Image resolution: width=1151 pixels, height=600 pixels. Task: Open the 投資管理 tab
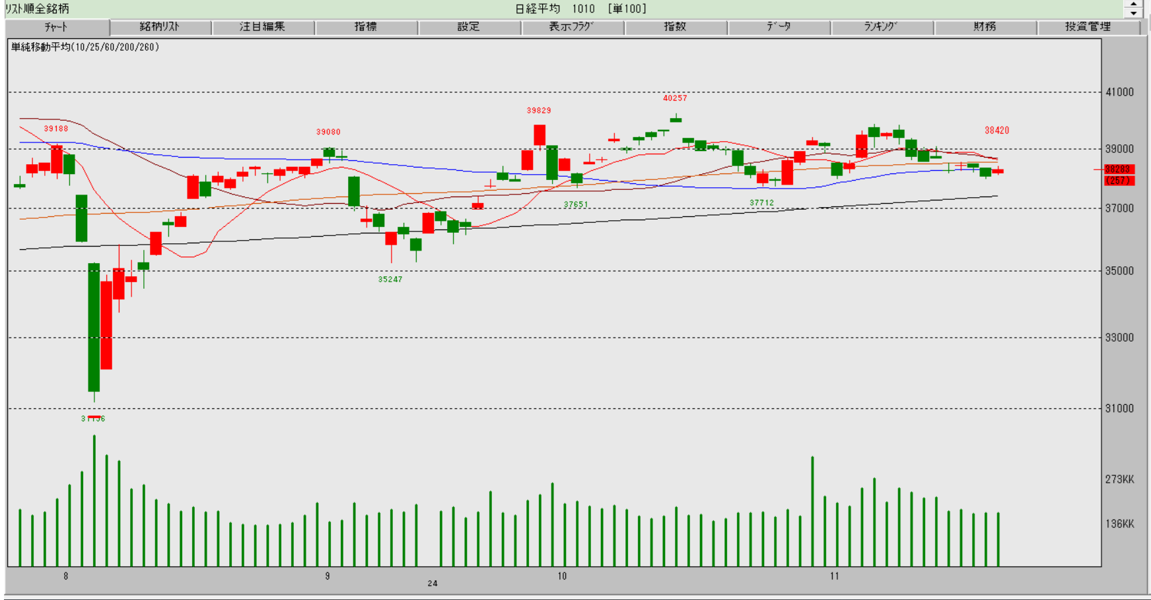pos(1088,27)
